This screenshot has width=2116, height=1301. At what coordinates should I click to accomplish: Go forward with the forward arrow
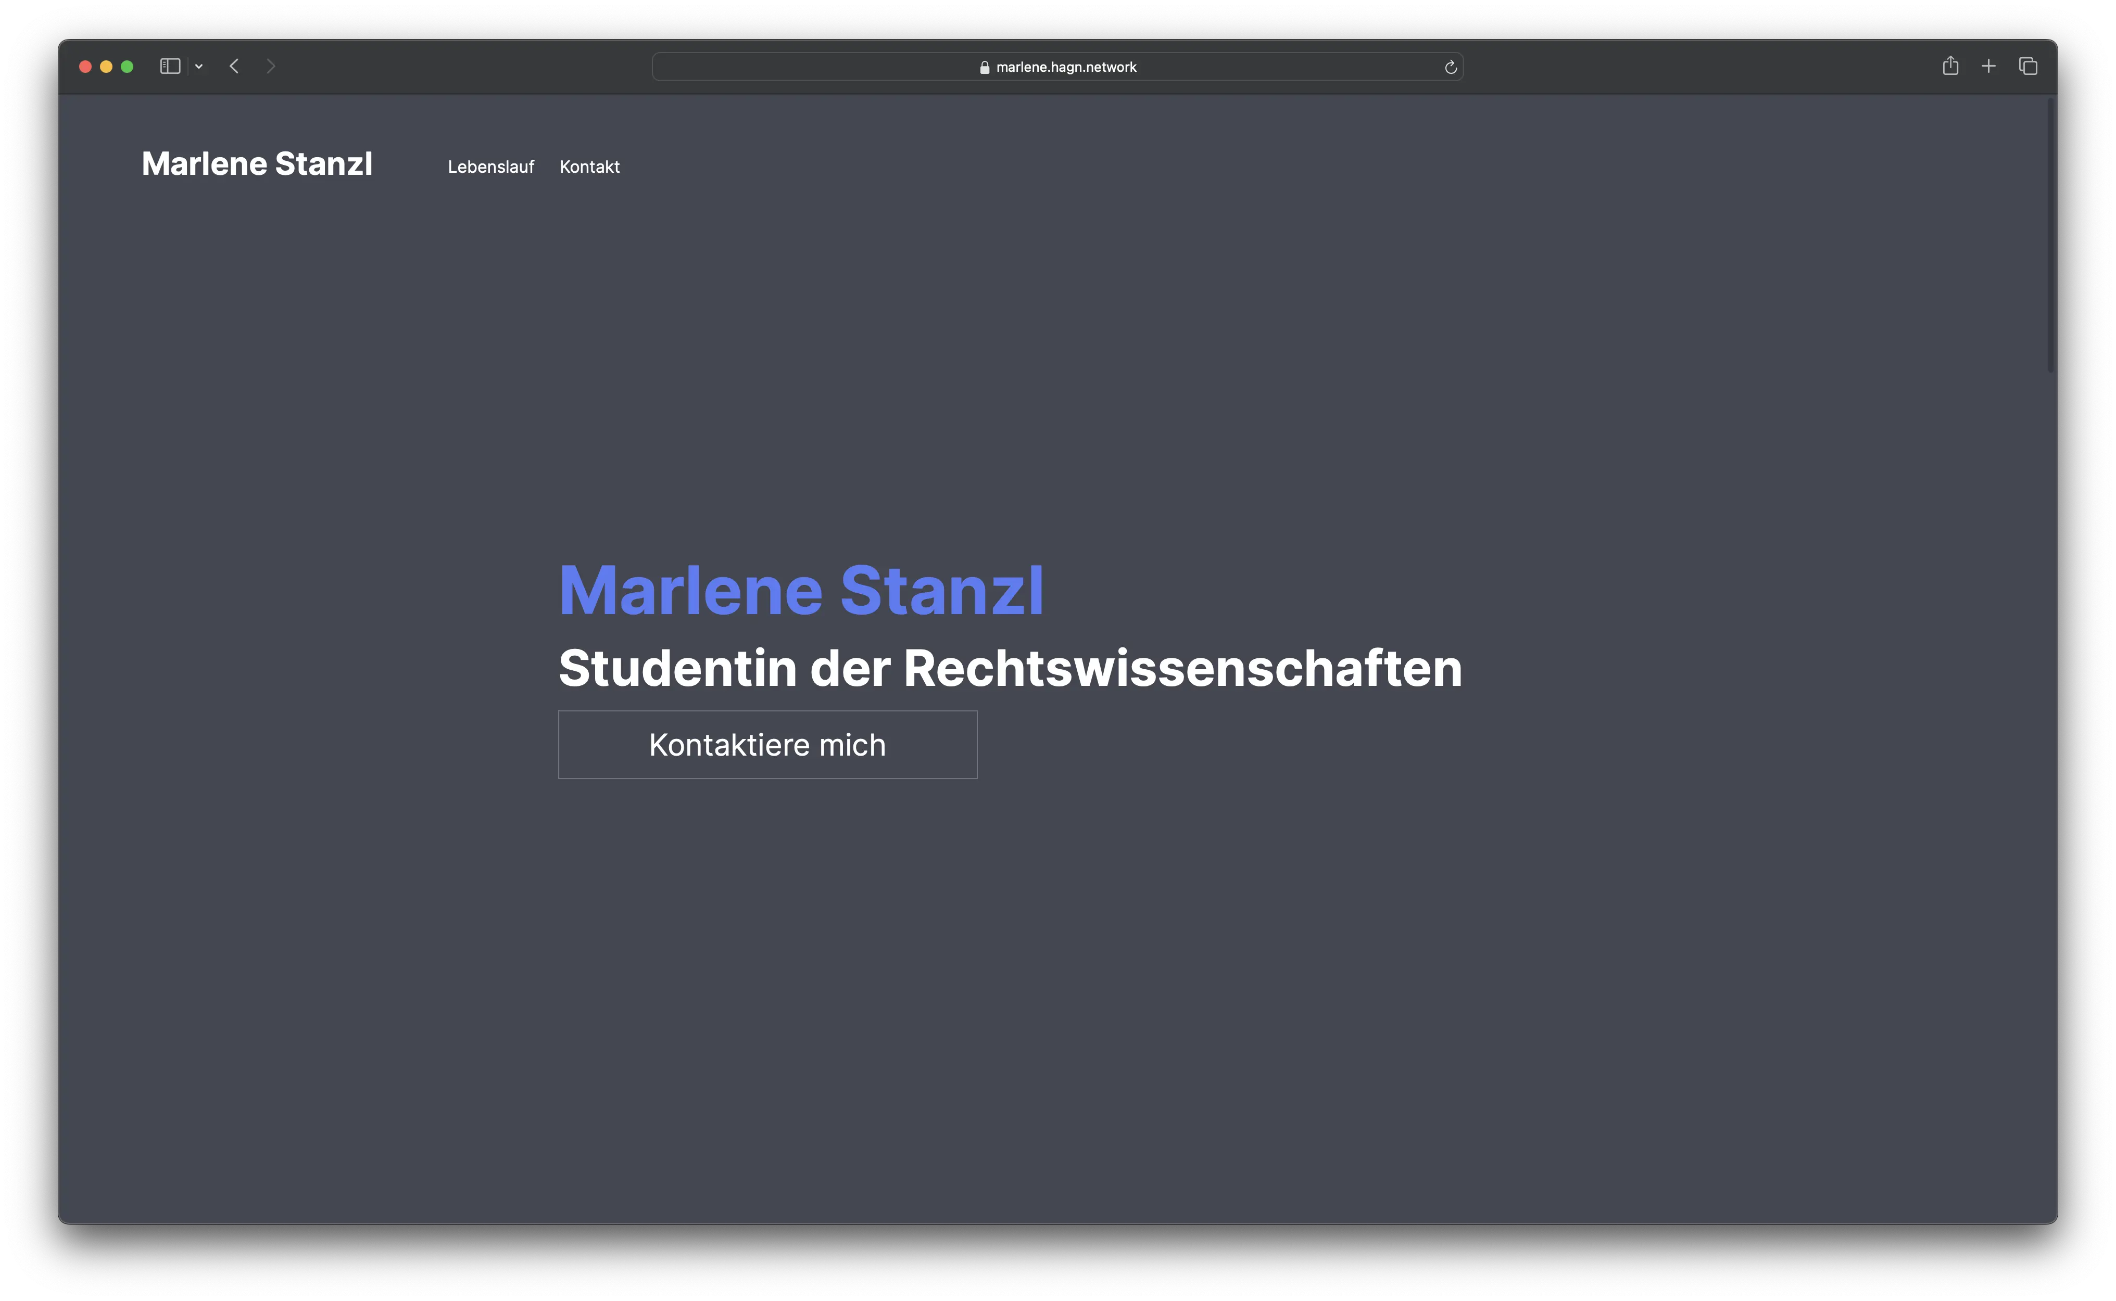coord(271,66)
